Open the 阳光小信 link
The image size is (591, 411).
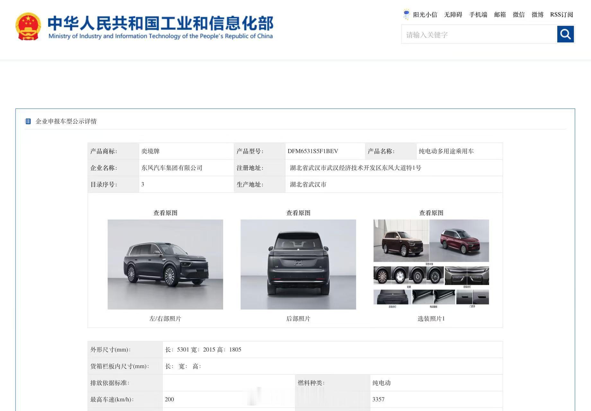point(425,14)
